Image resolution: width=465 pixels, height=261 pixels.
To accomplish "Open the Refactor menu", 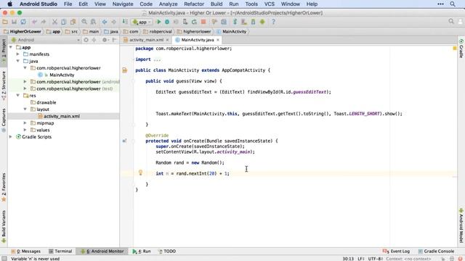I will coord(194,4).
